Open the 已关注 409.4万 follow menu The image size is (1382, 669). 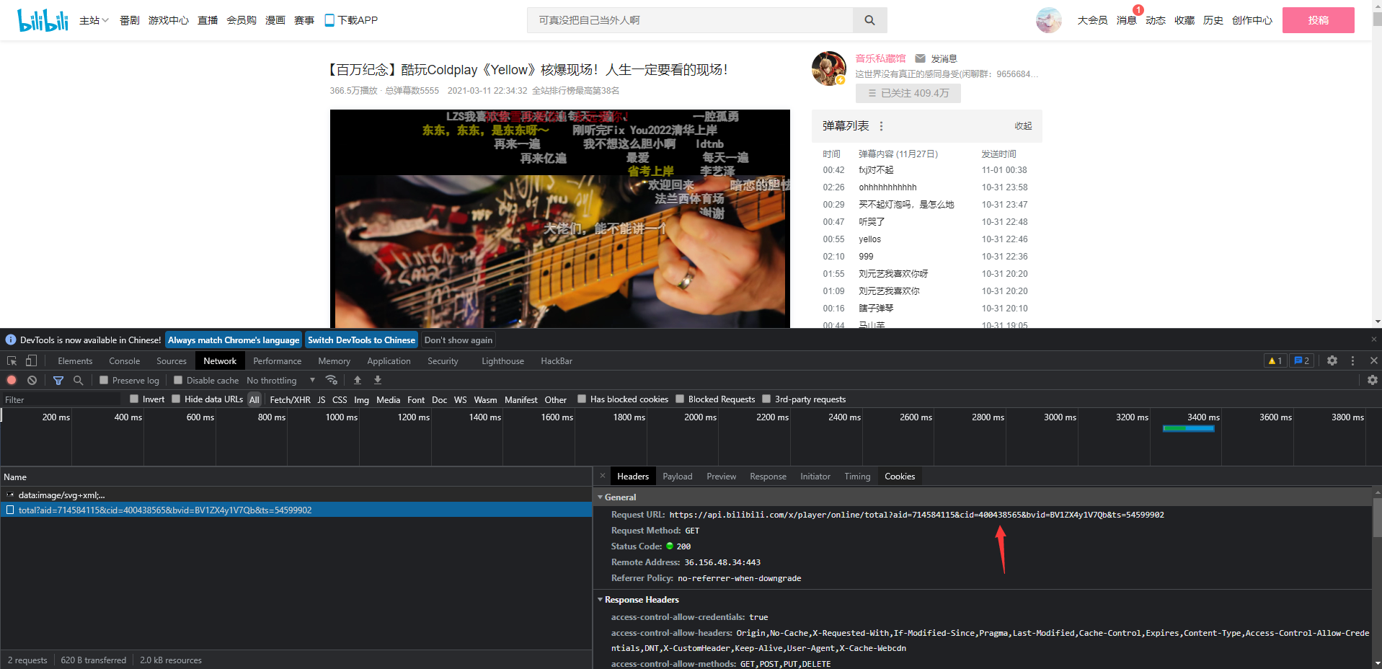point(908,93)
